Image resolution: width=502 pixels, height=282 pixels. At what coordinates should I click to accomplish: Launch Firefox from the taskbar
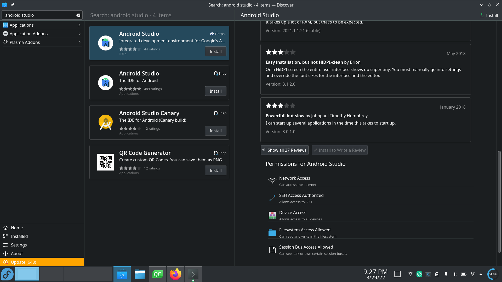[175, 274]
